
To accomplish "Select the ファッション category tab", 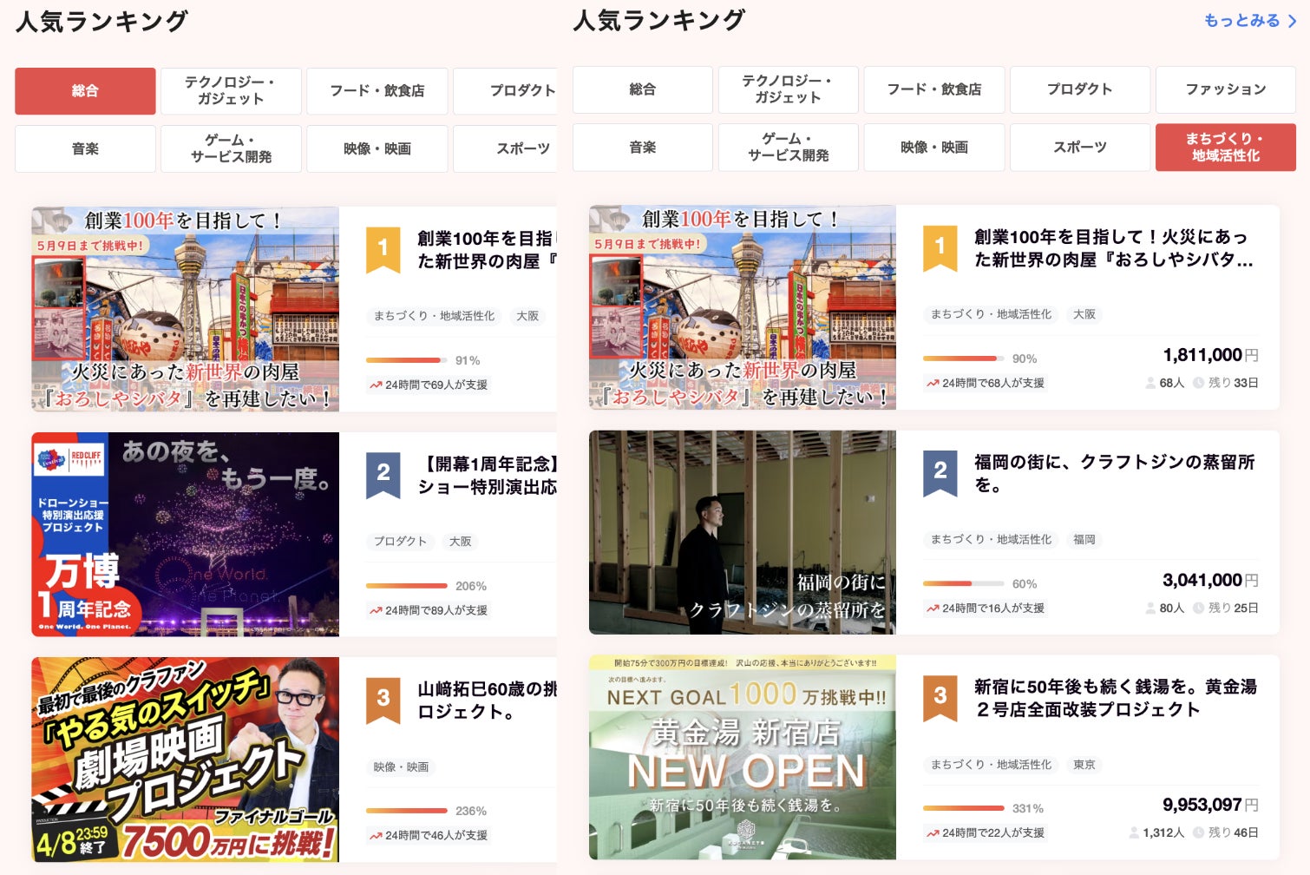I will [1225, 89].
